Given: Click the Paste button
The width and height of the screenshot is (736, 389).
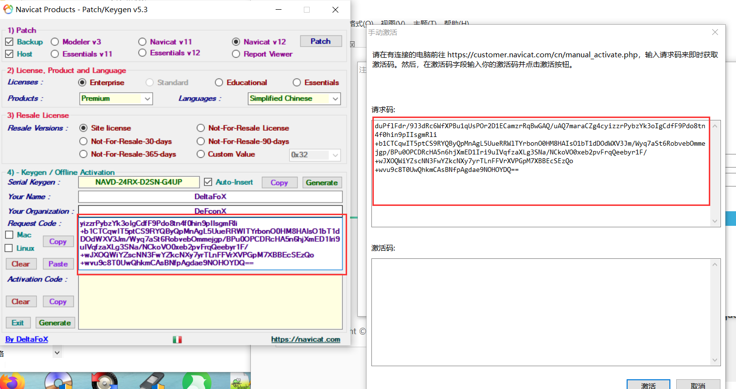Looking at the screenshot, I should click(x=58, y=264).
